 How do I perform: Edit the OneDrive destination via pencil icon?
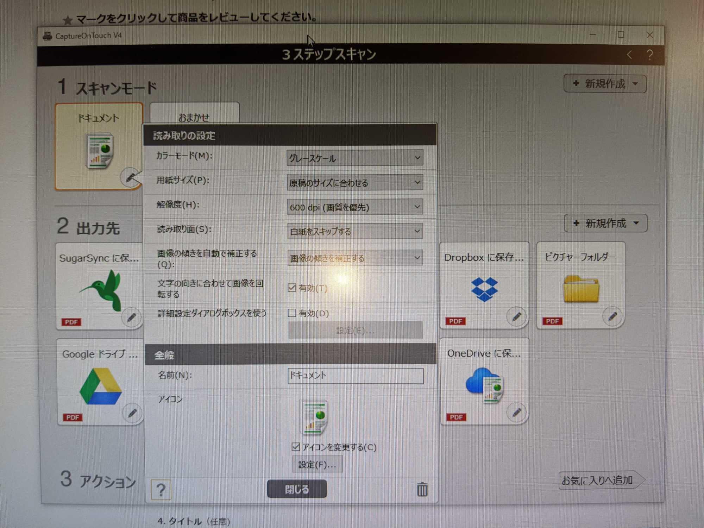pos(516,412)
